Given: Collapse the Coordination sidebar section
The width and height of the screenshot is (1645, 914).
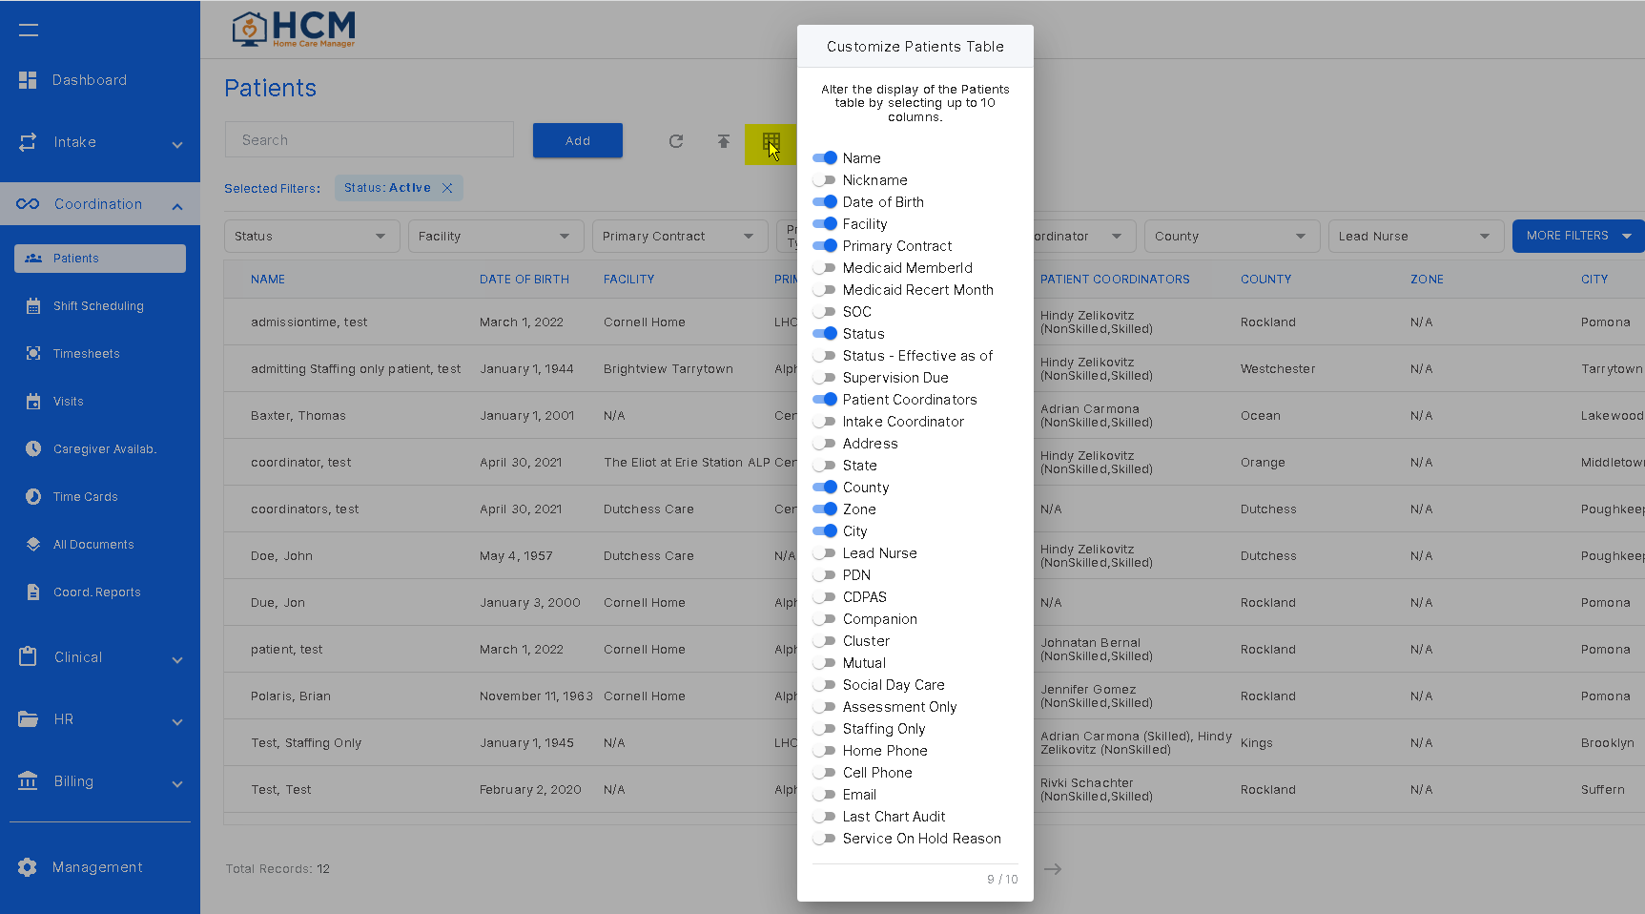Looking at the screenshot, I should click(176, 207).
